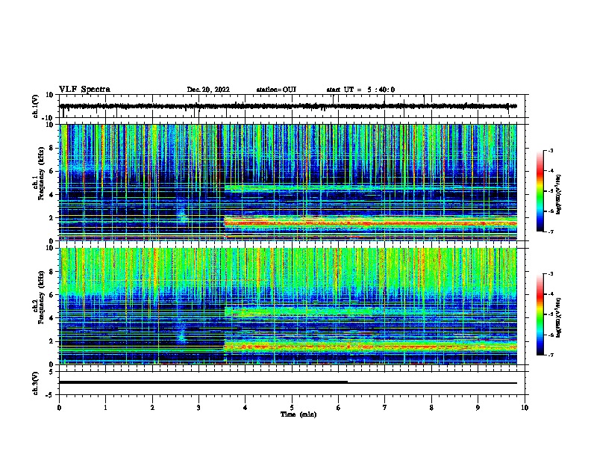Click the "ch.1(V)" axis label
The height and width of the screenshot is (457, 591).
[36, 106]
